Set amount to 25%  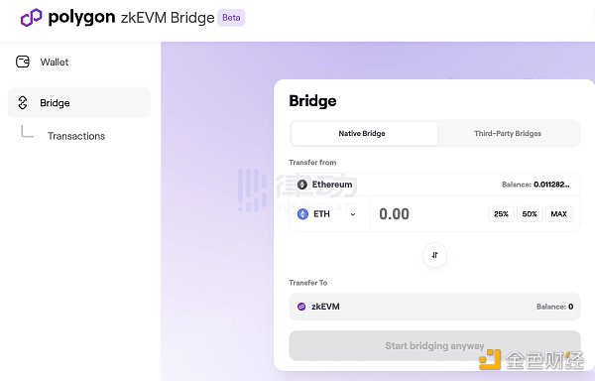pyautogui.click(x=501, y=214)
